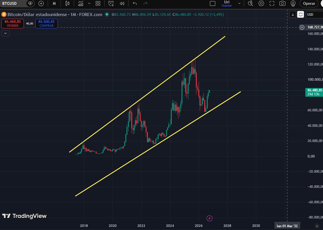Take a chart snapshot with camera icon
323x230 pixels.
pos(282,3)
